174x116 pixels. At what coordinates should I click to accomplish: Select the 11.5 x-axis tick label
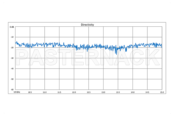point(59,92)
